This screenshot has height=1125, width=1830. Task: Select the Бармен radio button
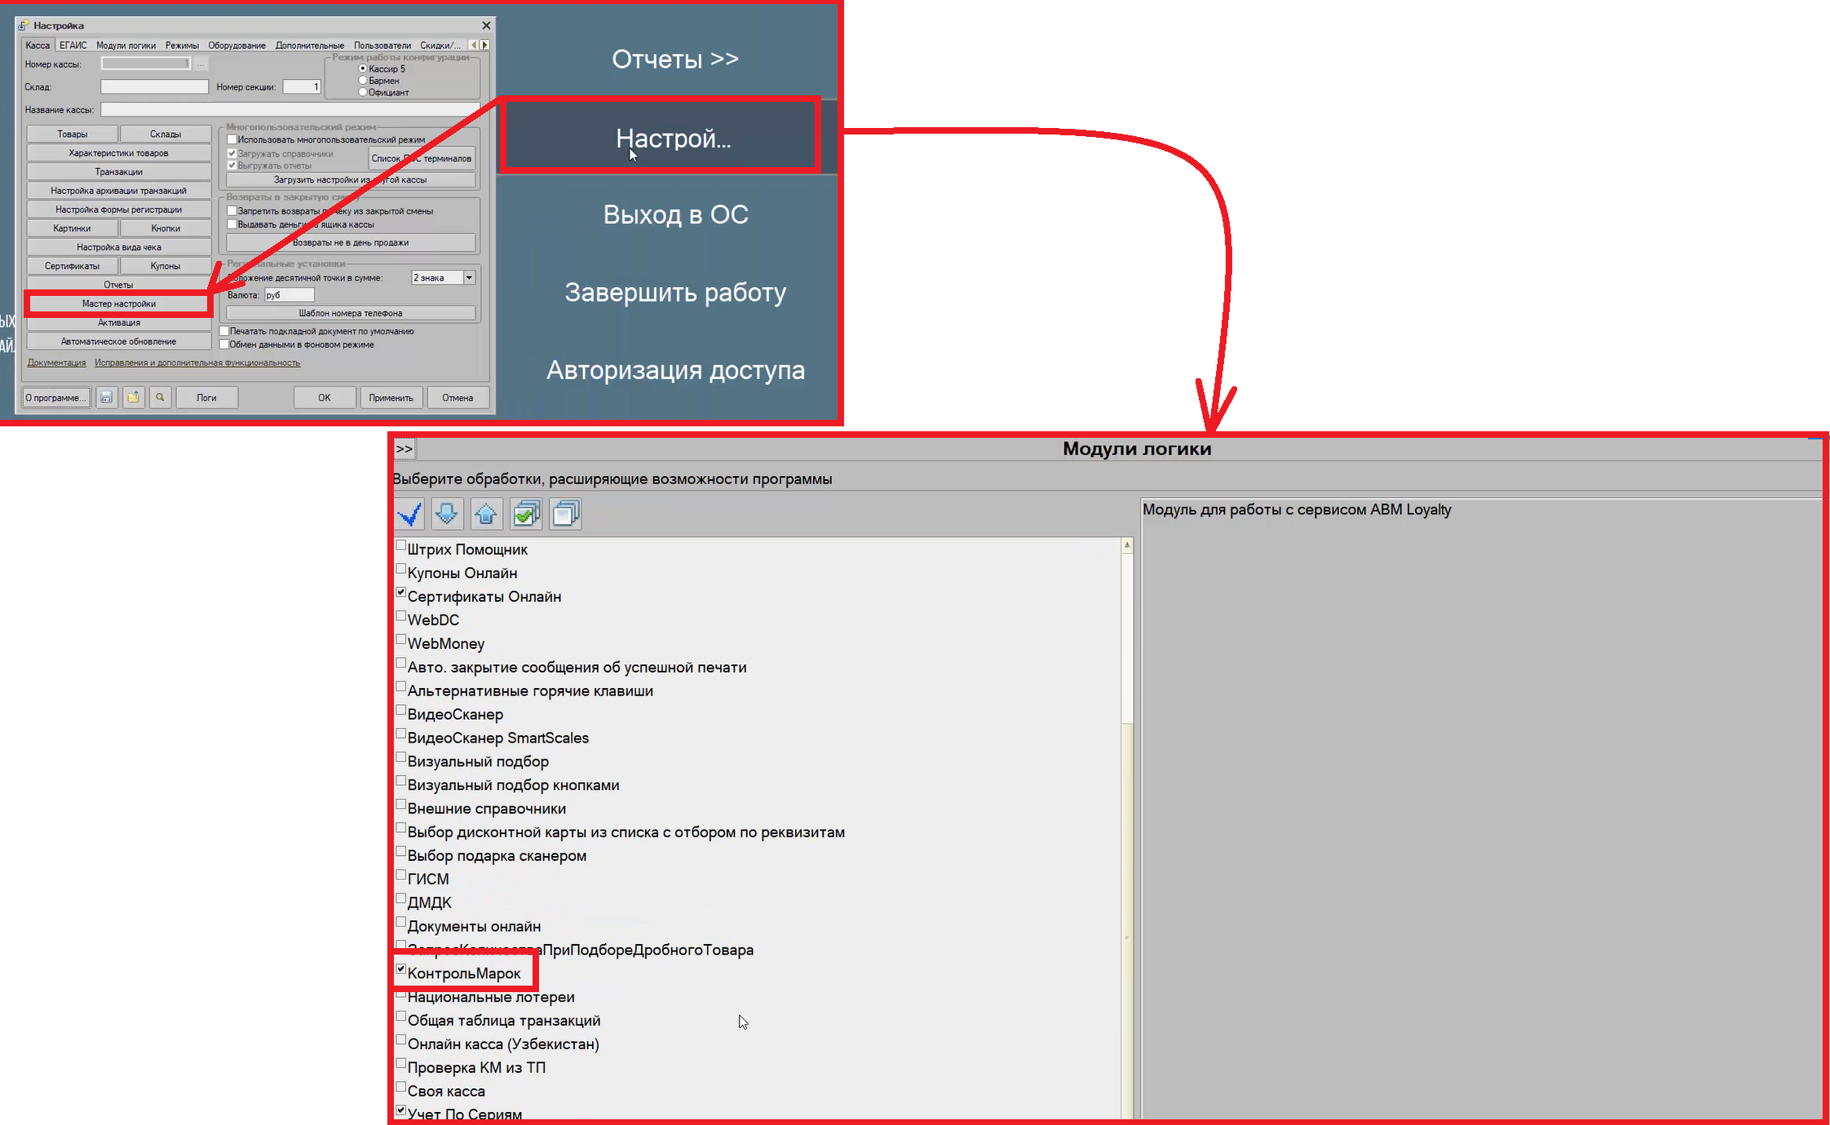(363, 81)
